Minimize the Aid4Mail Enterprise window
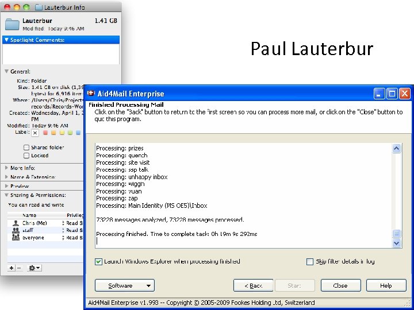 pos(379,94)
